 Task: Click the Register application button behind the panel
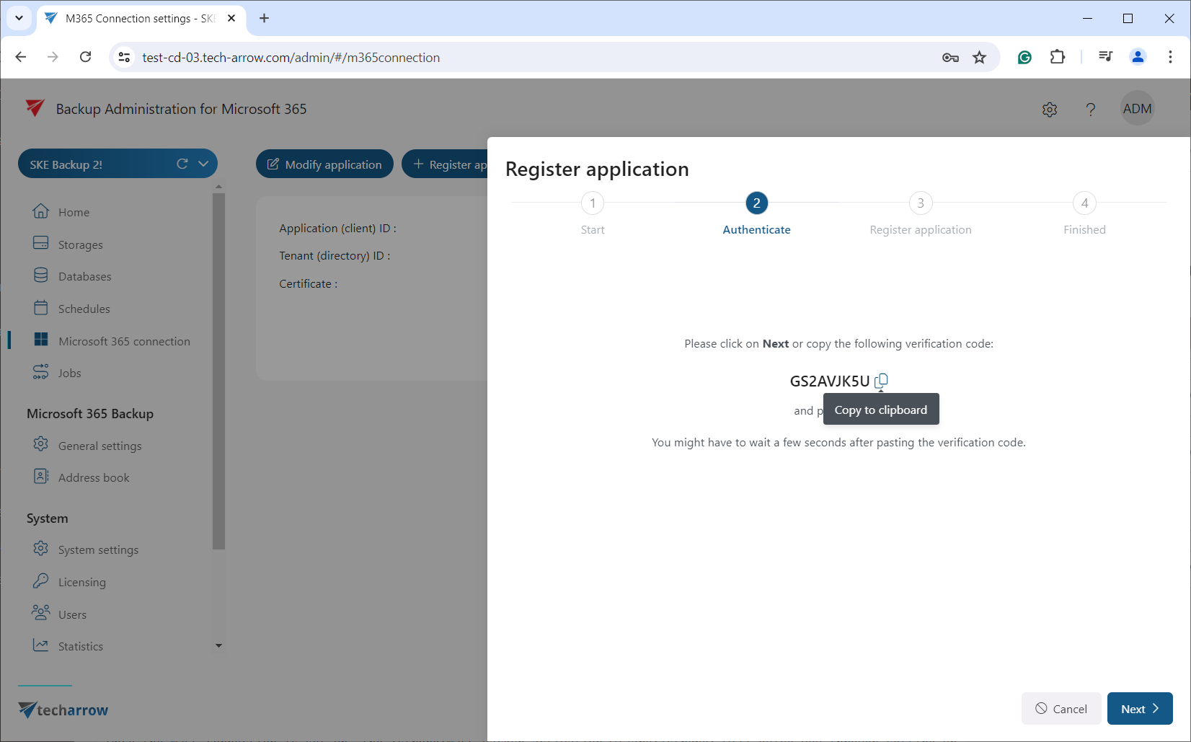(445, 164)
